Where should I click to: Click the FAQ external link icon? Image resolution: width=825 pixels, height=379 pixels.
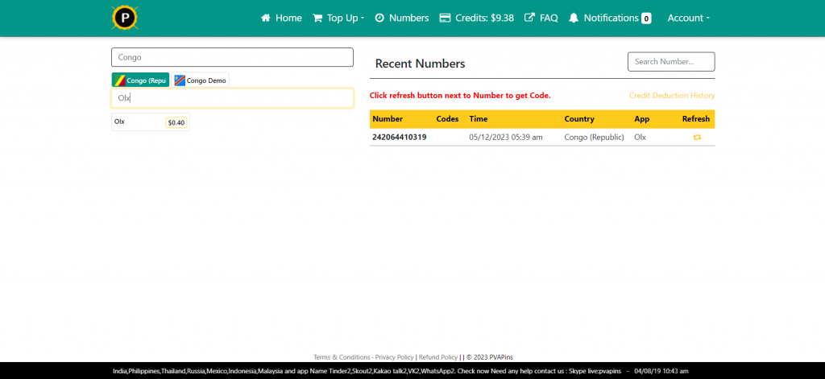[530, 18]
